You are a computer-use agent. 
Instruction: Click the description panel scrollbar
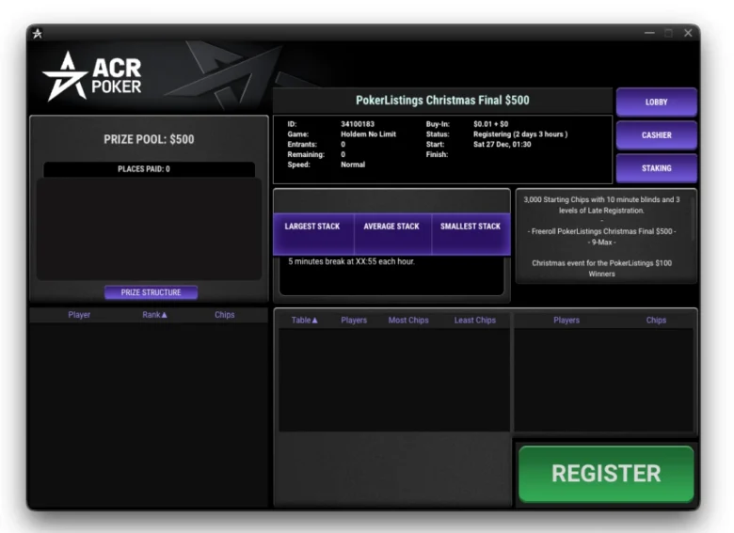(x=694, y=220)
